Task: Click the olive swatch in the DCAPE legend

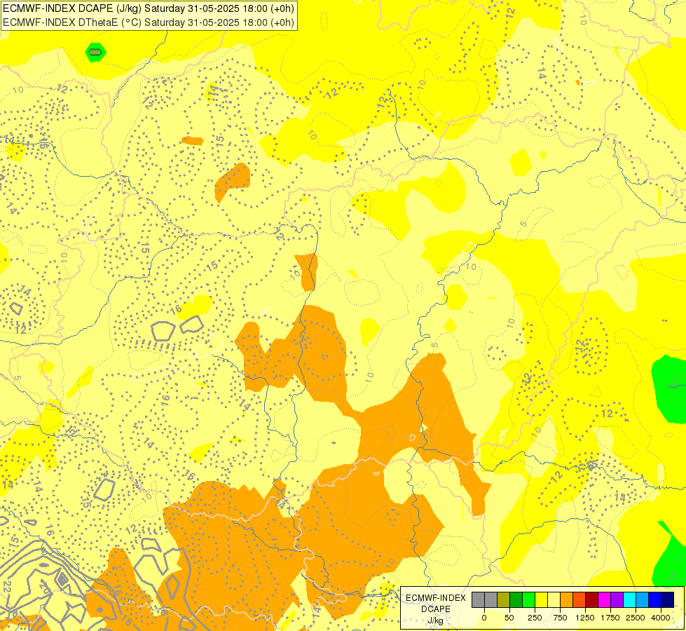Action: coord(504,600)
